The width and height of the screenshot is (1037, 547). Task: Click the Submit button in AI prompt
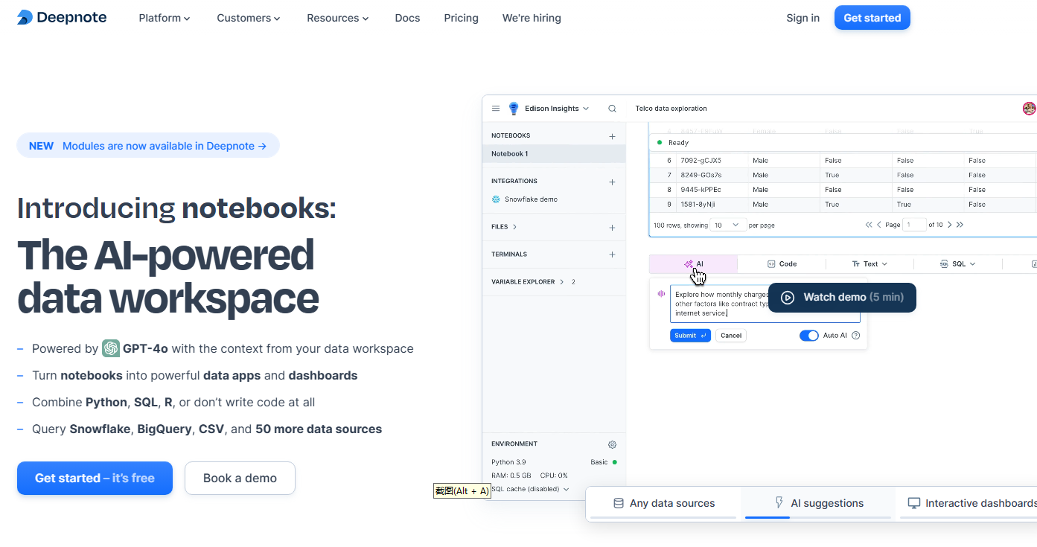pyautogui.click(x=690, y=336)
